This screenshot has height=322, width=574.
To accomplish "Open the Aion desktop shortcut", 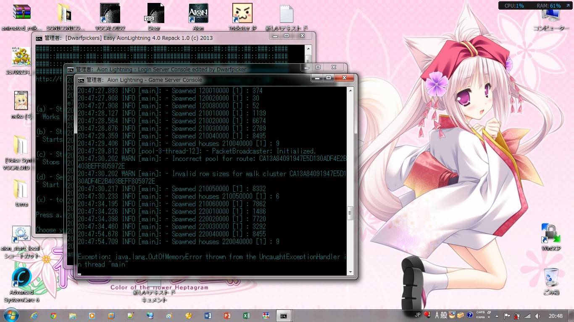I will (198, 17).
